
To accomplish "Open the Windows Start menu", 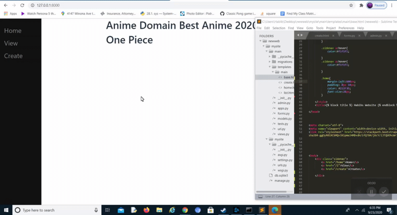I will coord(6,210).
